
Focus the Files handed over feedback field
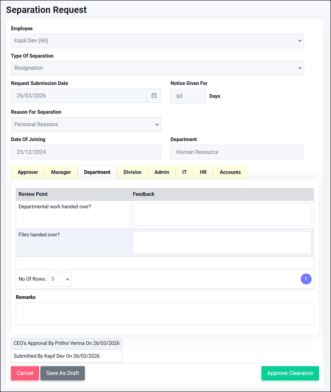[222, 243]
